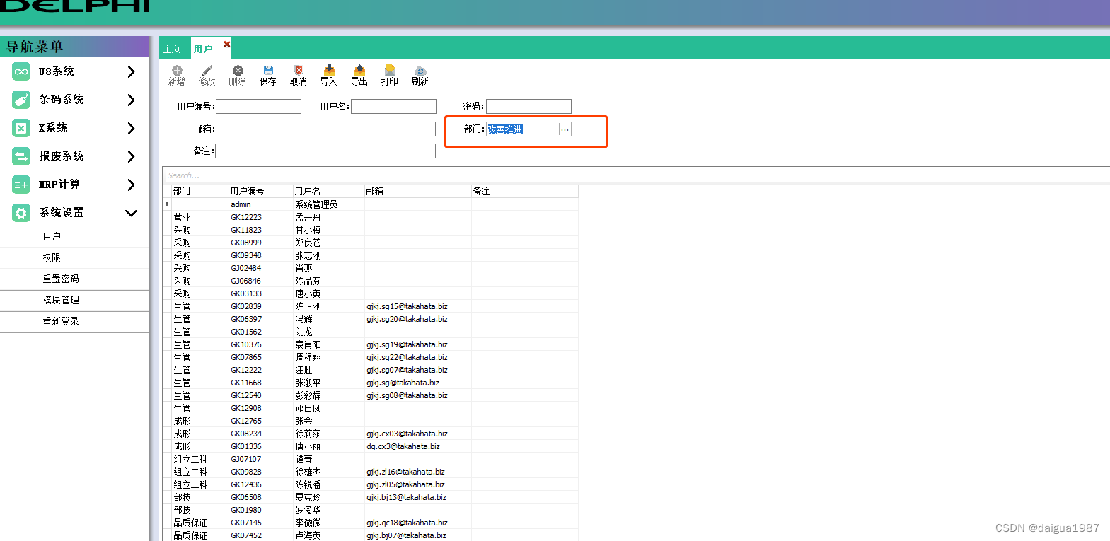The image size is (1110, 541).
Task: Click the 保存 (Save) disk icon
Action: (x=268, y=71)
